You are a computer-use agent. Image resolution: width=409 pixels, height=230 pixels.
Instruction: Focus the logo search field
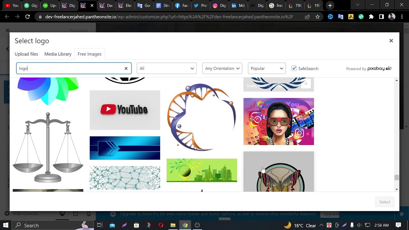[74, 68]
